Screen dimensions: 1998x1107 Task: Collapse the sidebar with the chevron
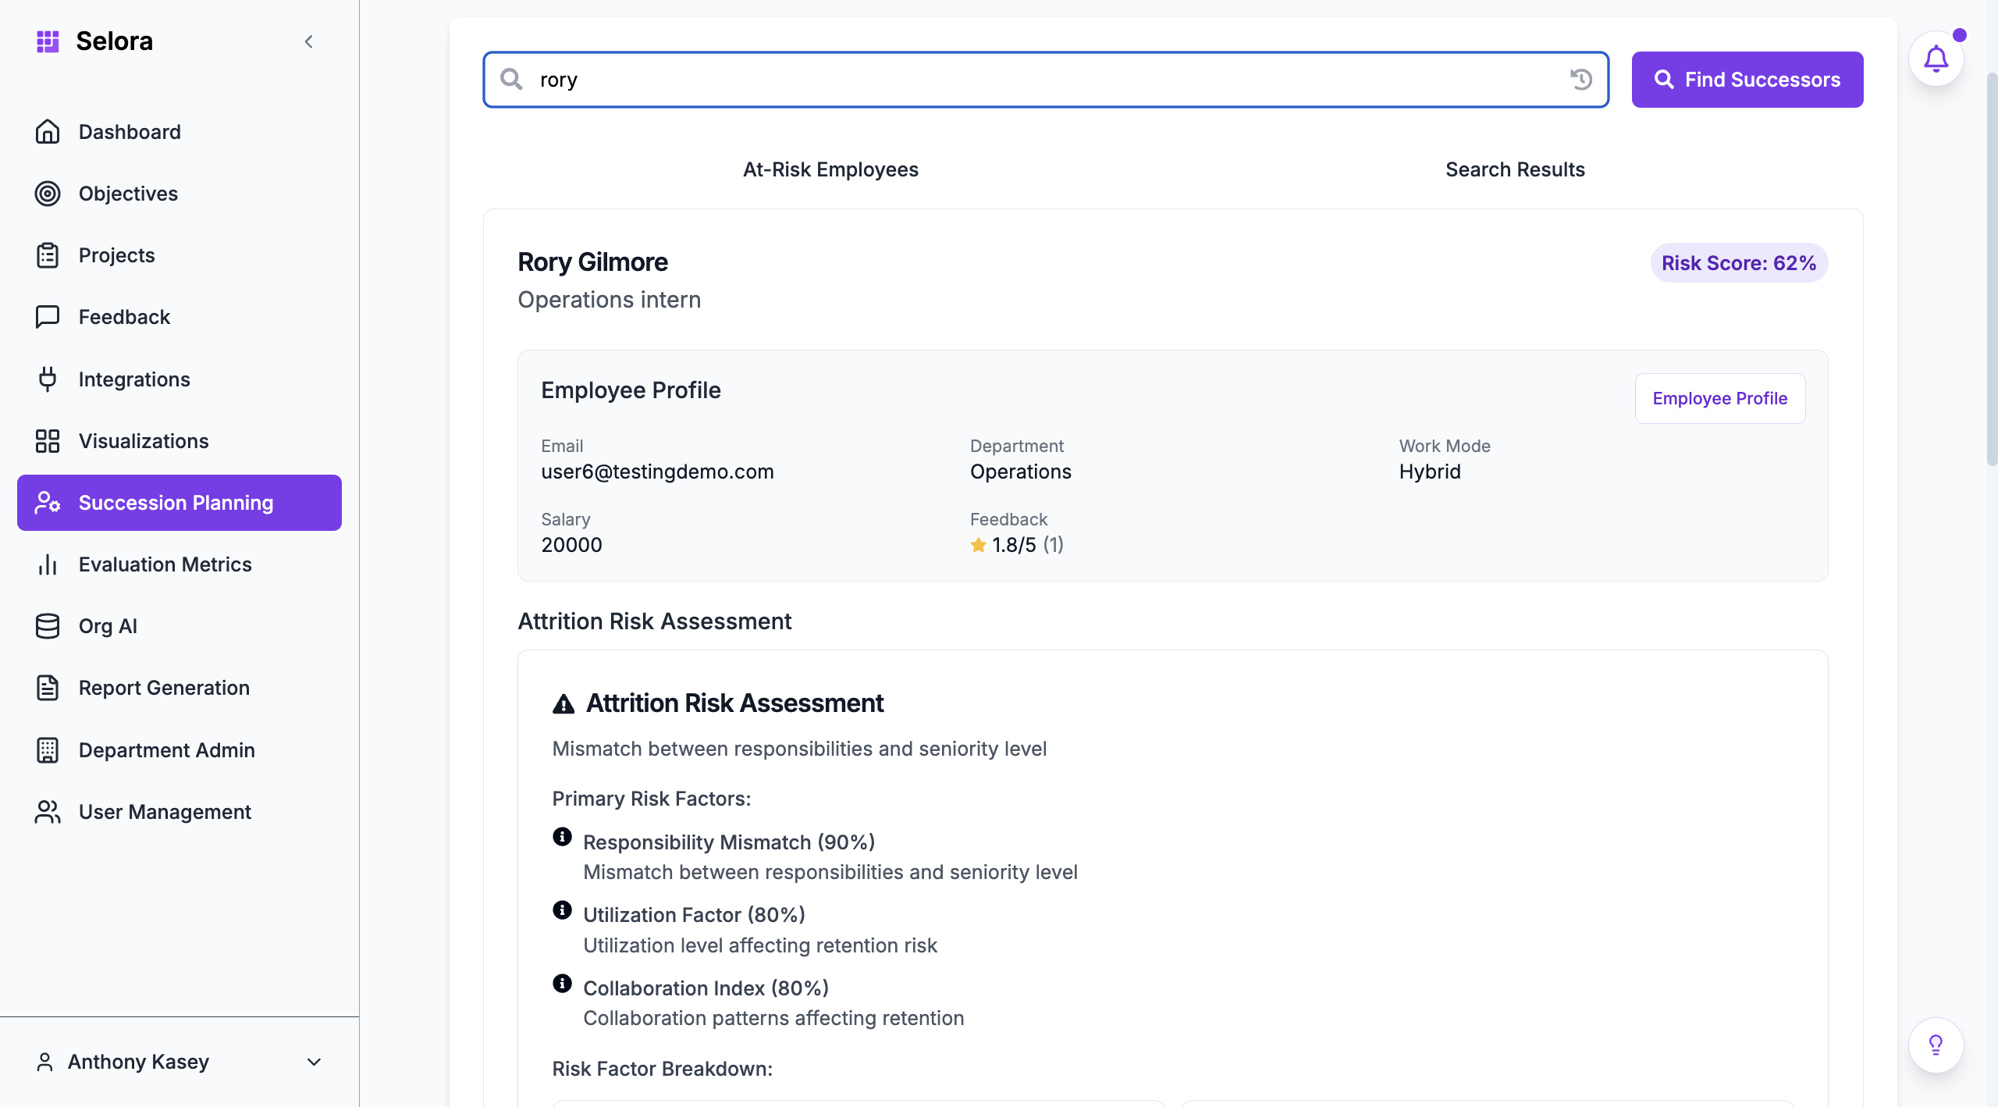[309, 41]
